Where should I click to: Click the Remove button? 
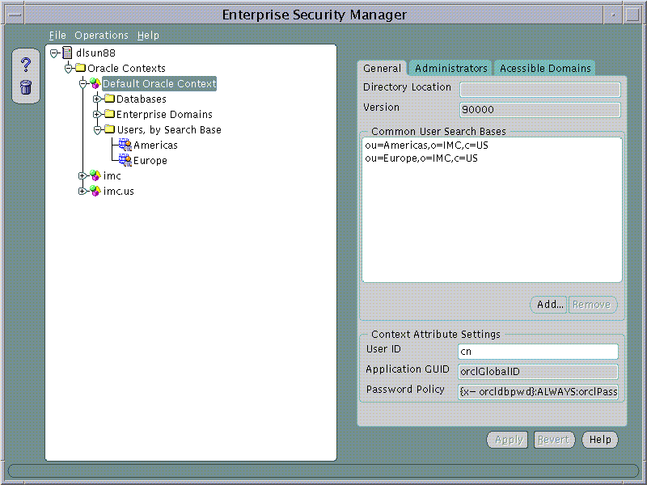pyautogui.click(x=592, y=305)
